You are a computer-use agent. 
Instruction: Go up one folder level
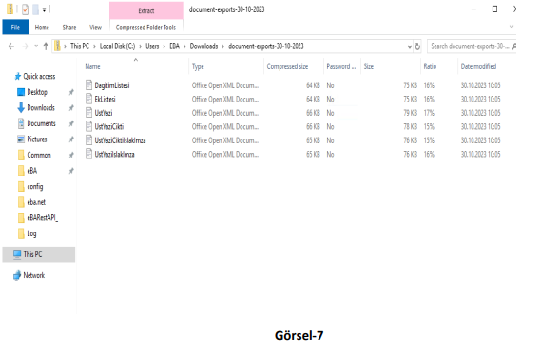click(x=46, y=46)
